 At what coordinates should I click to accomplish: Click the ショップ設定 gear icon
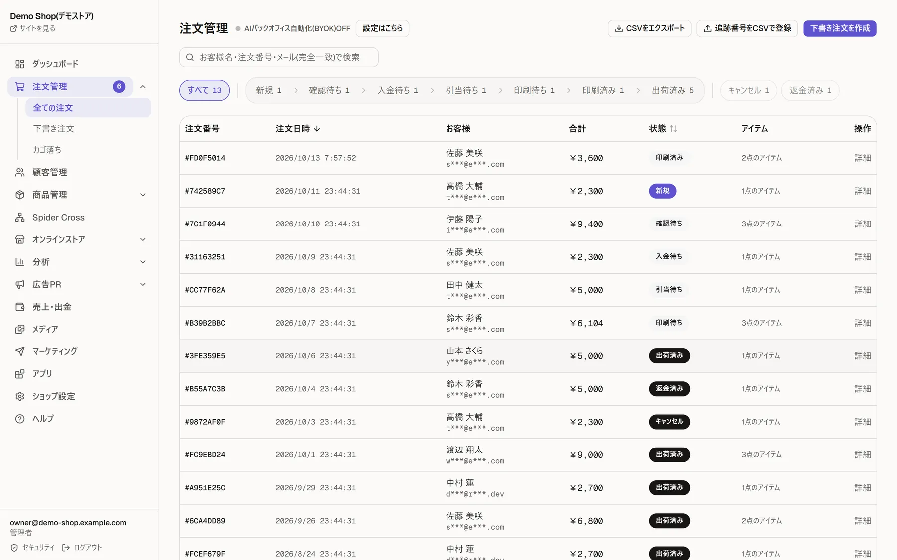point(20,396)
